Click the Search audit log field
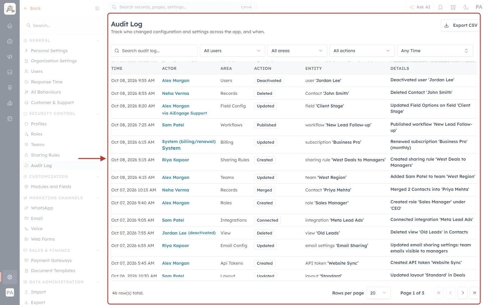The width and height of the screenshot is (488, 305). tap(154, 51)
